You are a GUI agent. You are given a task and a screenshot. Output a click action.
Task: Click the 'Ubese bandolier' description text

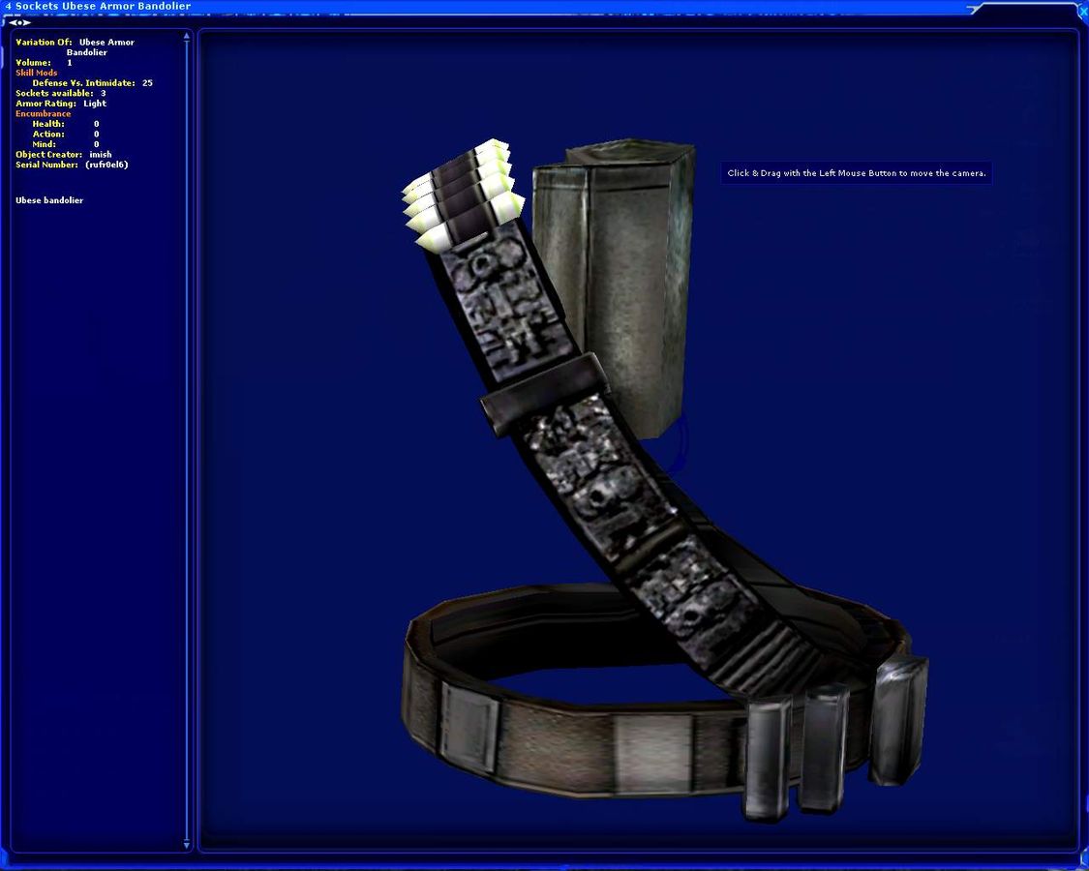(49, 200)
